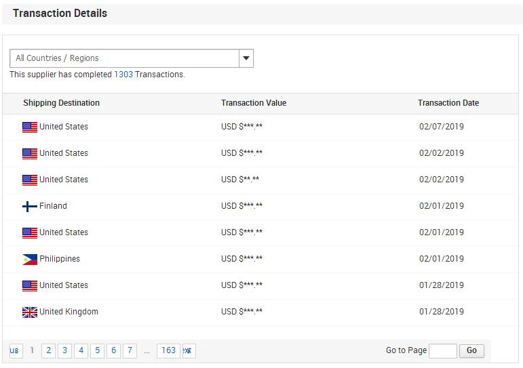Click the transaction value in Finland row

coord(241,206)
